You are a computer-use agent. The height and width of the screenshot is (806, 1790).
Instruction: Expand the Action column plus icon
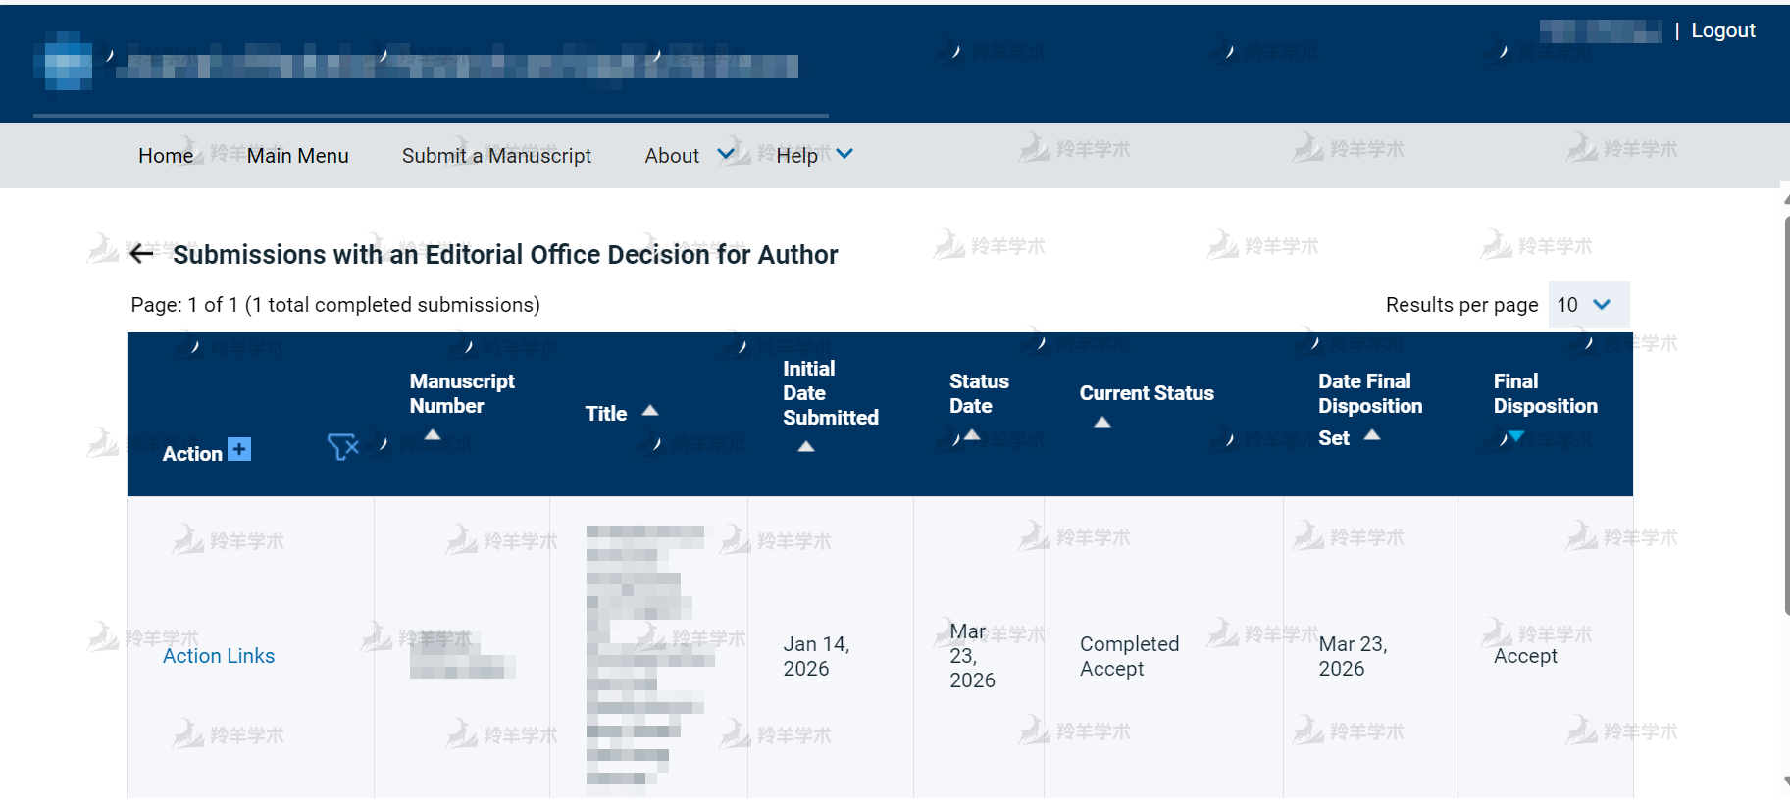click(x=239, y=449)
